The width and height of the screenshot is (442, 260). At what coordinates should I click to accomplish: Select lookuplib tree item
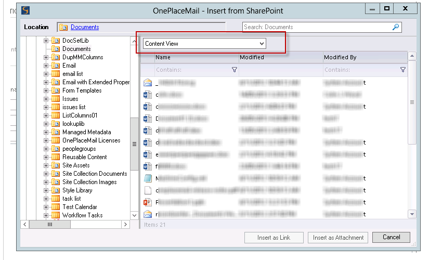pyautogui.click(x=73, y=124)
